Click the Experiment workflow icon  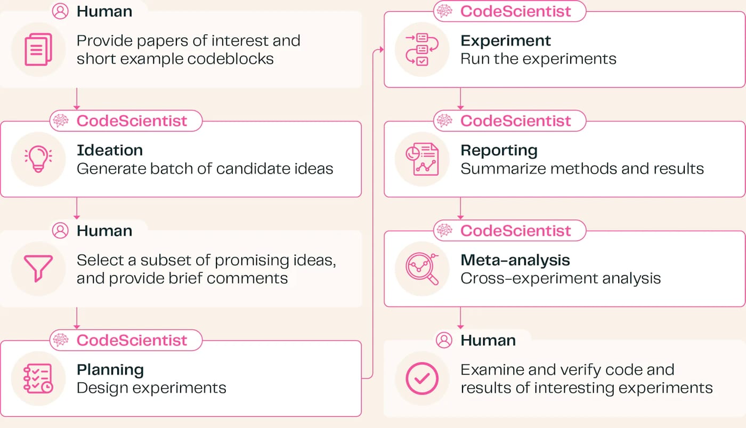[417, 50]
